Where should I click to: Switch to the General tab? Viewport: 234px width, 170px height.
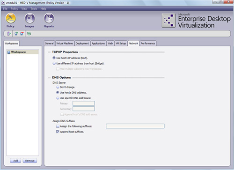coord(49,44)
